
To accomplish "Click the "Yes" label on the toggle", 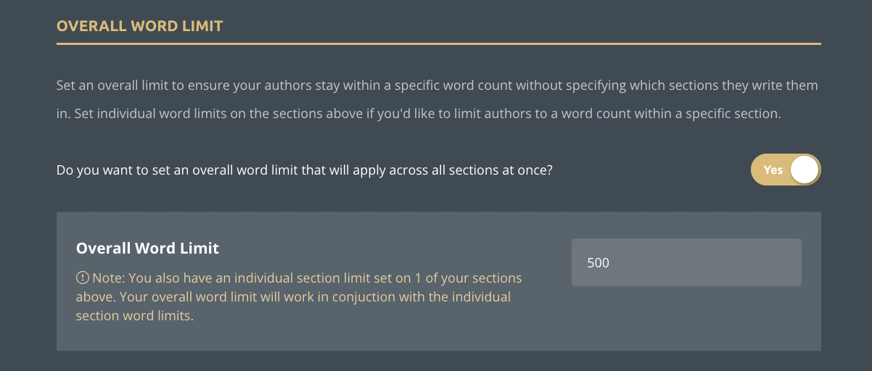I will click(x=773, y=170).
